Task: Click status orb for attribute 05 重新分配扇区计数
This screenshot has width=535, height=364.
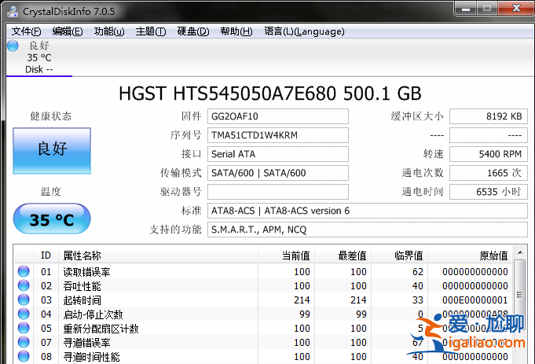Action: click(24, 328)
